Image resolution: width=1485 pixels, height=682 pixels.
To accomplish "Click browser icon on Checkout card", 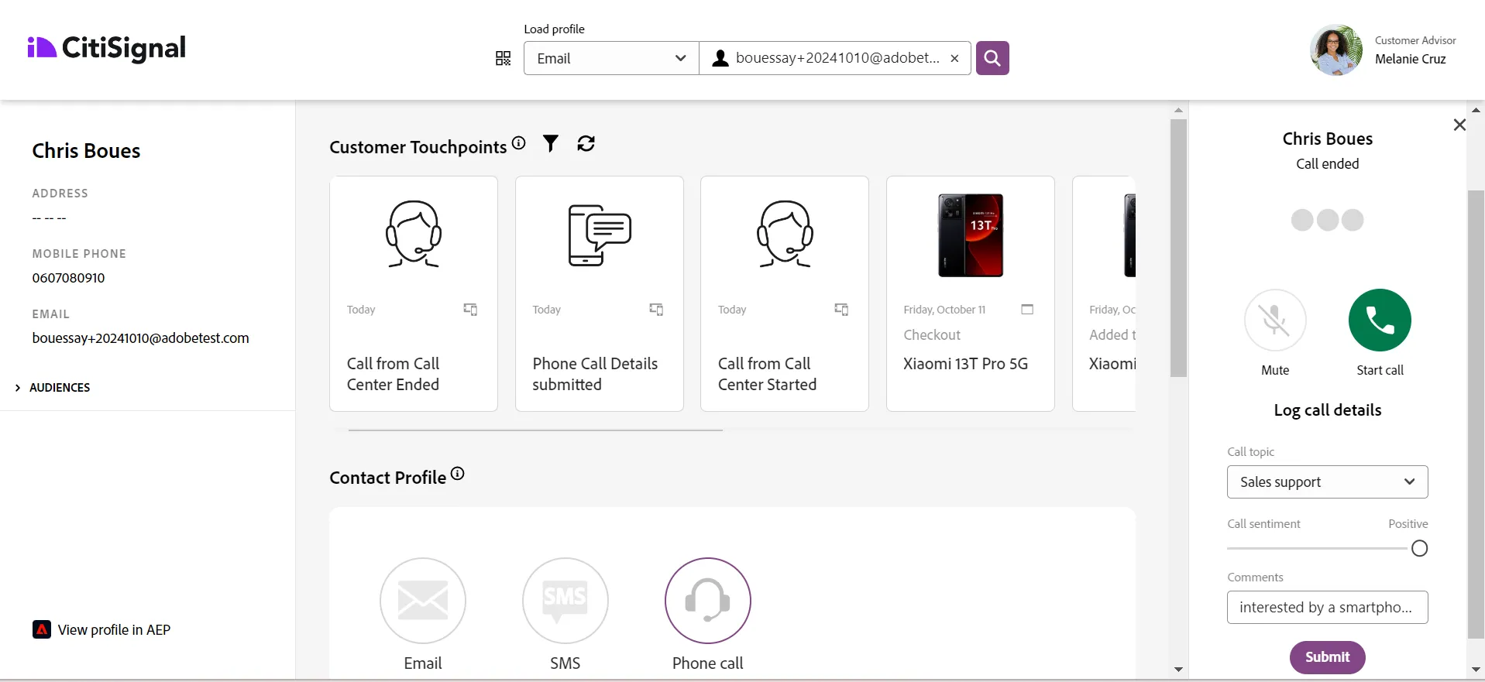I will point(1027,310).
